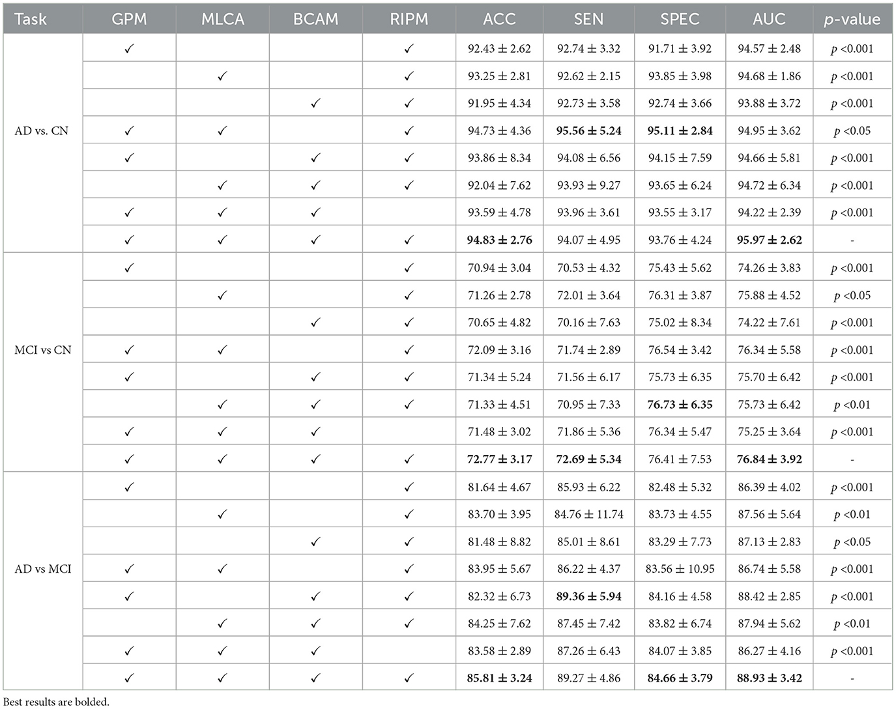This screenshot has height=709, width=896.
Task: Click the RIPM checkmark in the 94.83 ± 2.76 row
Action: [409, 240]
